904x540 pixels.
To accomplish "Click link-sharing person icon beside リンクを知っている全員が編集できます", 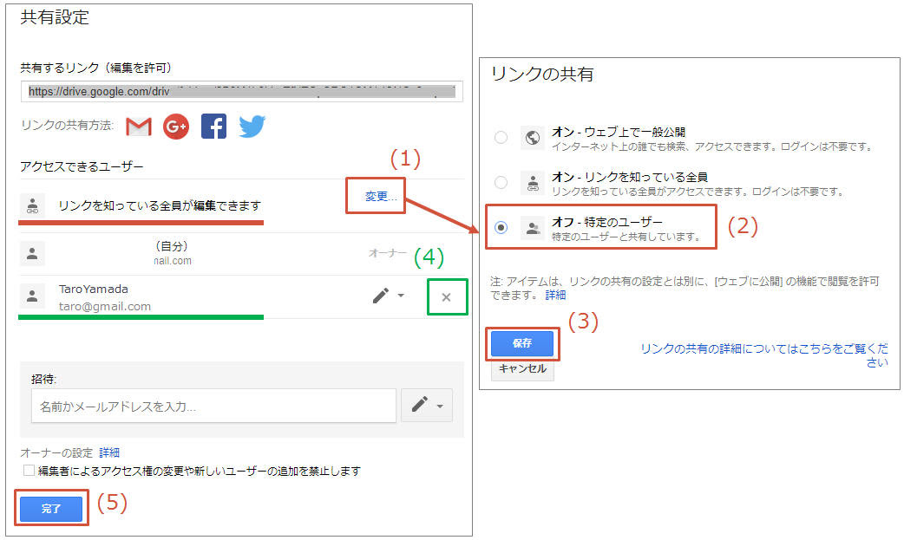I will [x=32, y=205].
